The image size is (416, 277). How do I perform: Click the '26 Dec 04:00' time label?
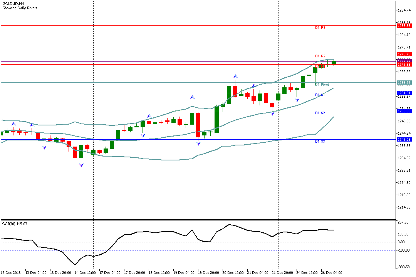tap(332, 273)
